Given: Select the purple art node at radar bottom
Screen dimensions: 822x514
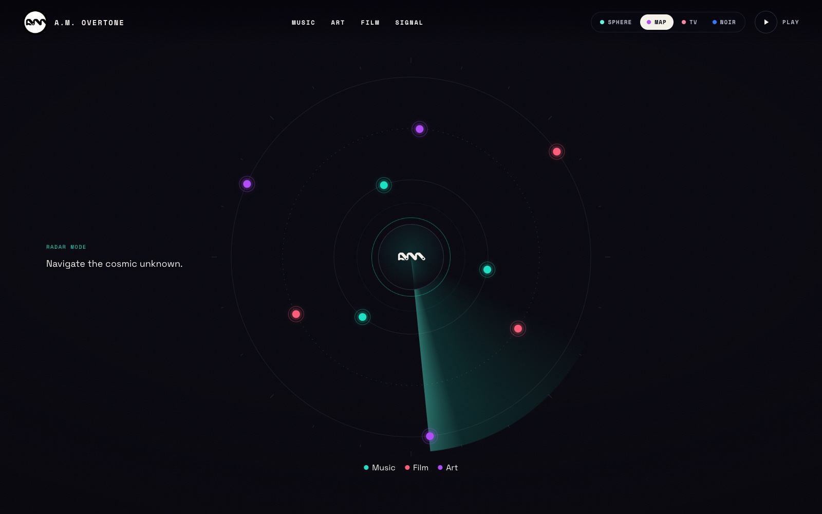Looking at the screenshot, I should click(430, 436).
